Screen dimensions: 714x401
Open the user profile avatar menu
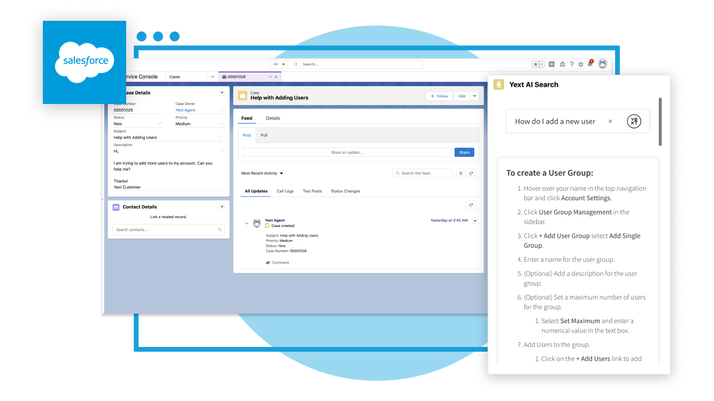[x=603, y=64]
